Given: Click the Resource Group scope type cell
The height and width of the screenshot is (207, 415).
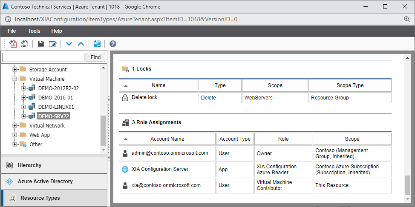Looking at the screenshot, I should pos(350,98).
